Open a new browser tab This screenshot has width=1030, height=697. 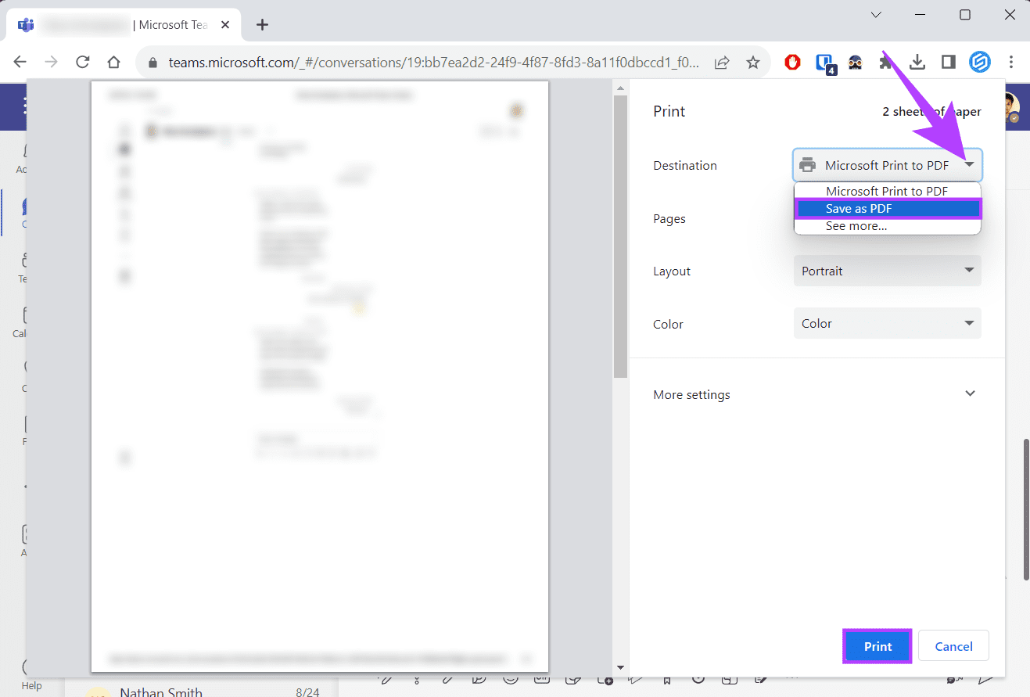coord(262,25)
